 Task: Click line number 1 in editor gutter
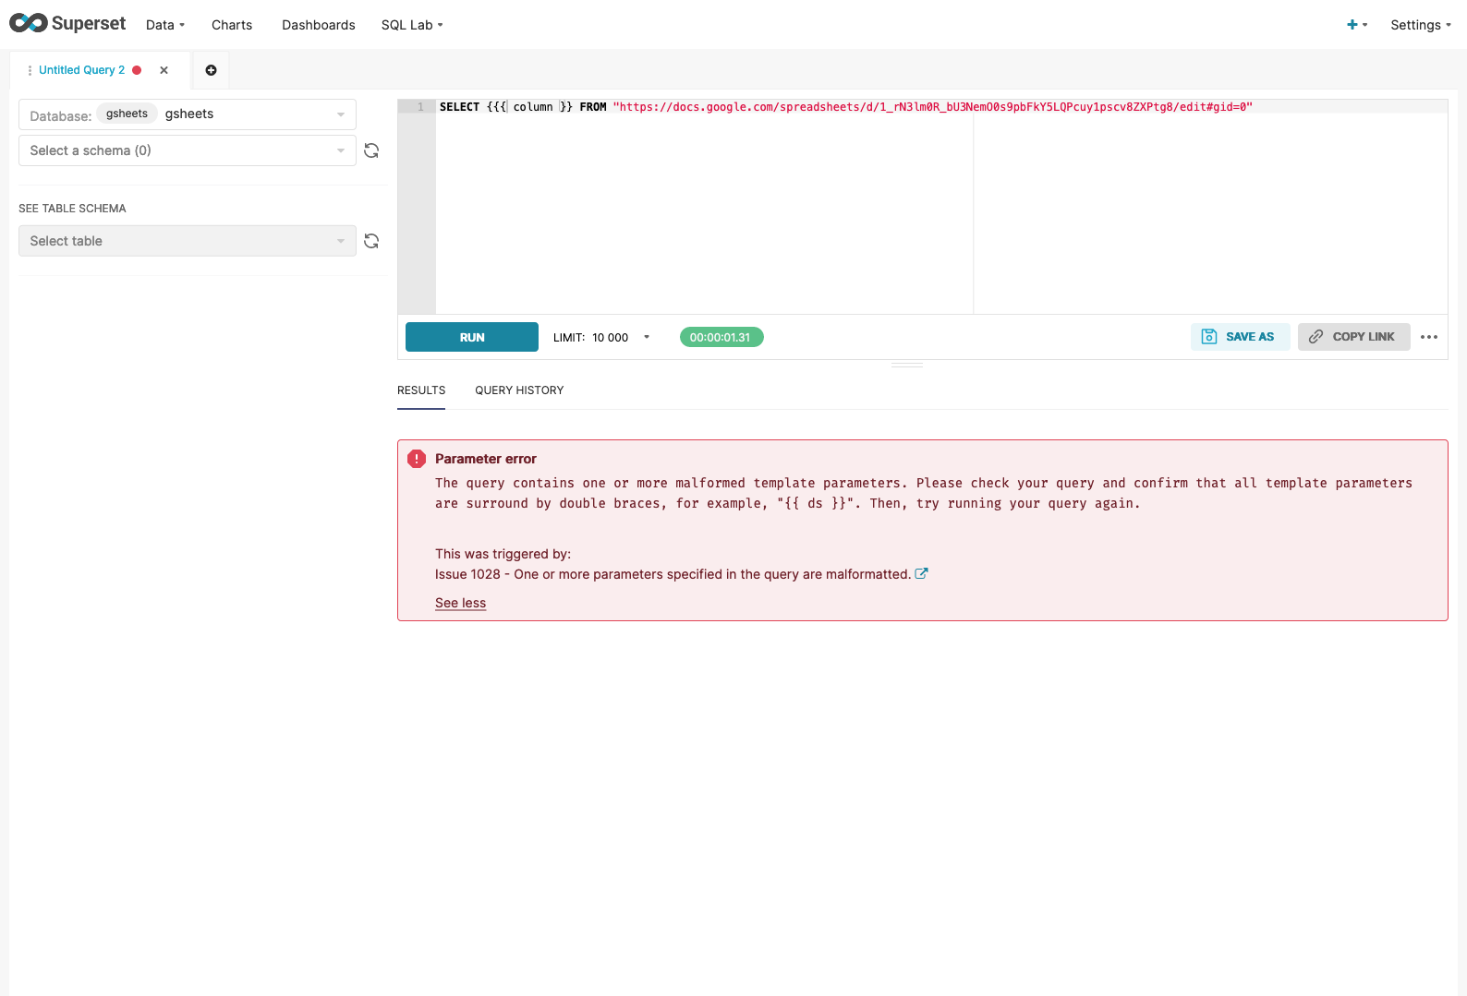pos(420,107)
